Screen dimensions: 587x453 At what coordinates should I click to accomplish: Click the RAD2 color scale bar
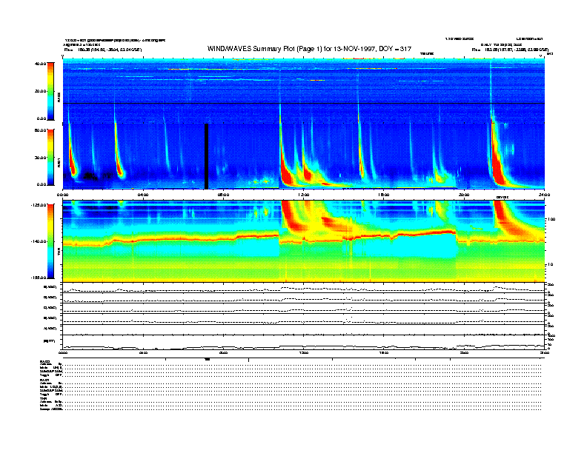point(50,91)
